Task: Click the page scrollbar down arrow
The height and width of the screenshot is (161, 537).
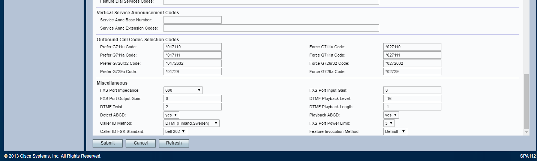Action: click(x=526, y=132)
